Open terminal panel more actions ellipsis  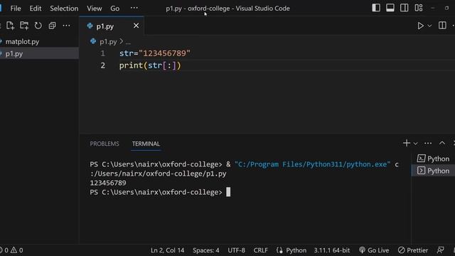(428, 144)
